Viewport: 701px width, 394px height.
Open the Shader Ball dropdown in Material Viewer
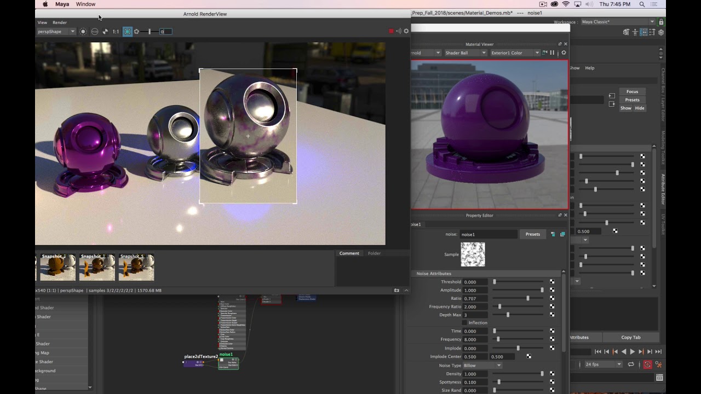pos(465,53)
